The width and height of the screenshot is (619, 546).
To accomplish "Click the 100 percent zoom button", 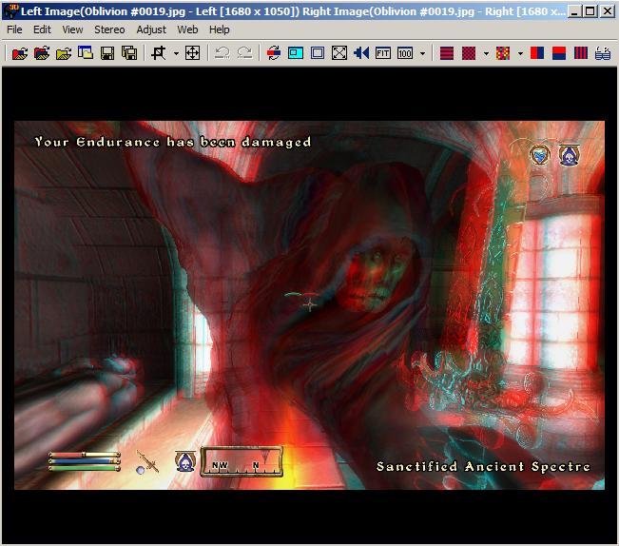I will pyautogui.click(x=405, y=53).
